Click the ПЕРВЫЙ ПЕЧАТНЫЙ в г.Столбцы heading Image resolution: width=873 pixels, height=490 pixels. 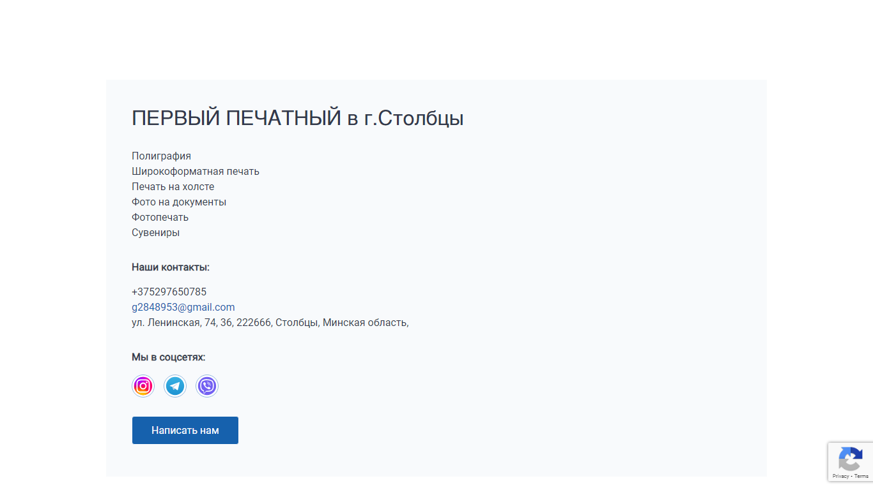pyautogui.click(x=298, y=119)
